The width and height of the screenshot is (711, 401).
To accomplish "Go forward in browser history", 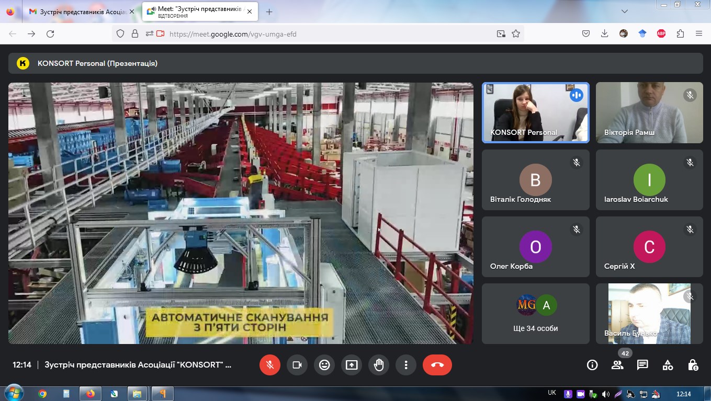I will (x=31, y=33).
